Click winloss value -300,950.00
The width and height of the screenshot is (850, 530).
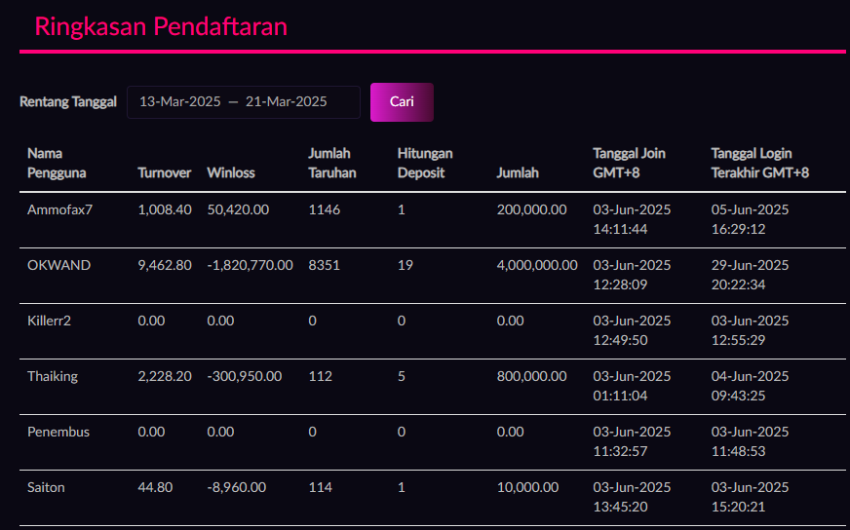245,376
